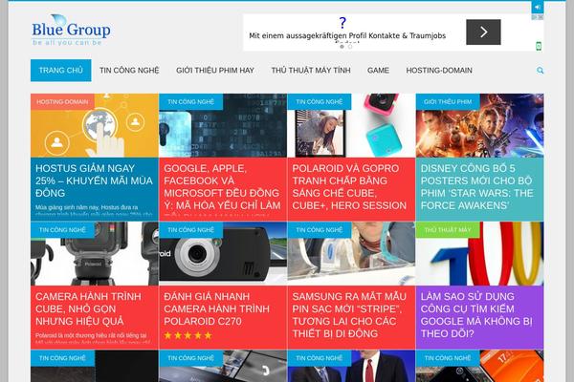Click Tin Công Nghệ tag on Cube tripod post
574x382 pixels.
click(62, 229)
